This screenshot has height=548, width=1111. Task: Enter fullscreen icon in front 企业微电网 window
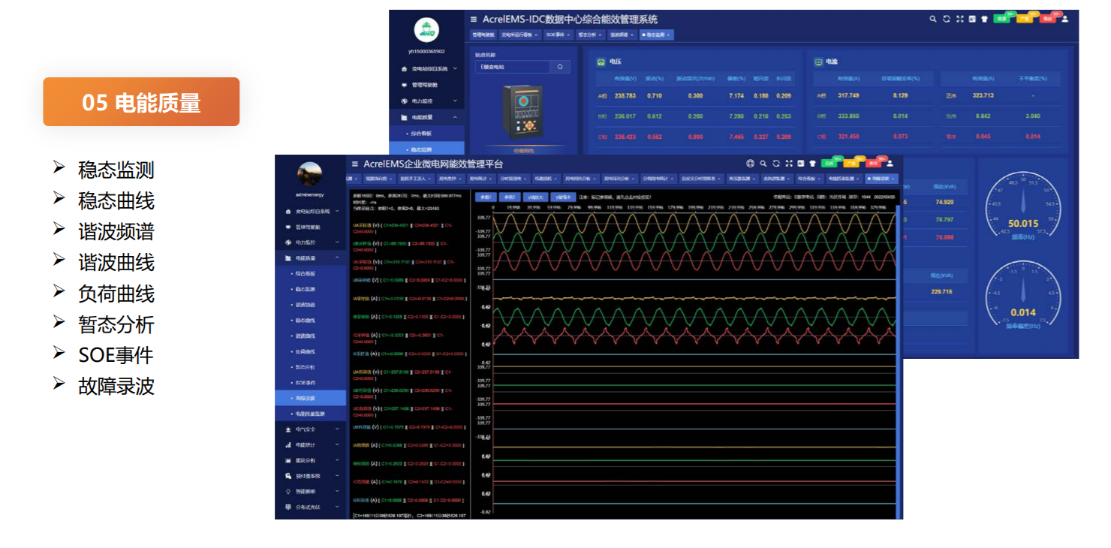click(789, 164)
